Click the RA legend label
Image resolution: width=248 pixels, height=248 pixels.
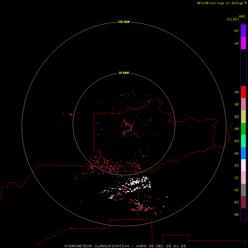[236, 141]
